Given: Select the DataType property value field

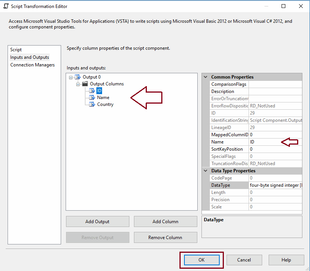Looking at the screenshot, I should pos(273,185).
